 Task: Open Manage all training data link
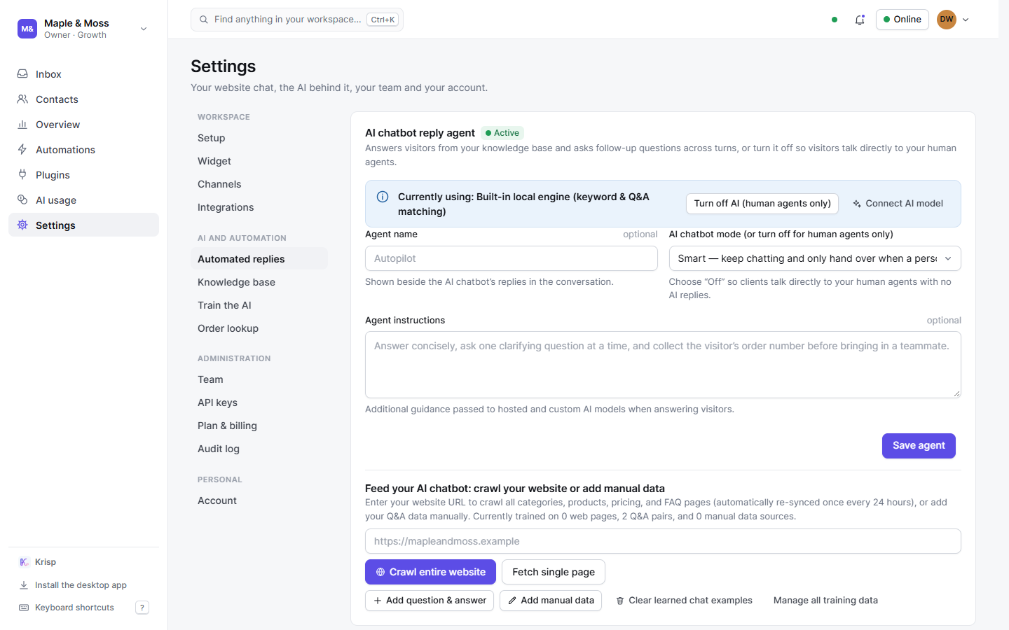point(825,601)
